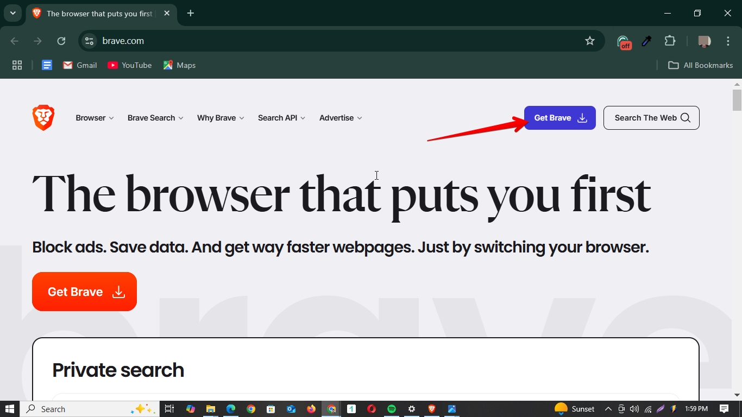742x417 pixels.
Task: Open the Windows Start menu
Action: [10, 409]
